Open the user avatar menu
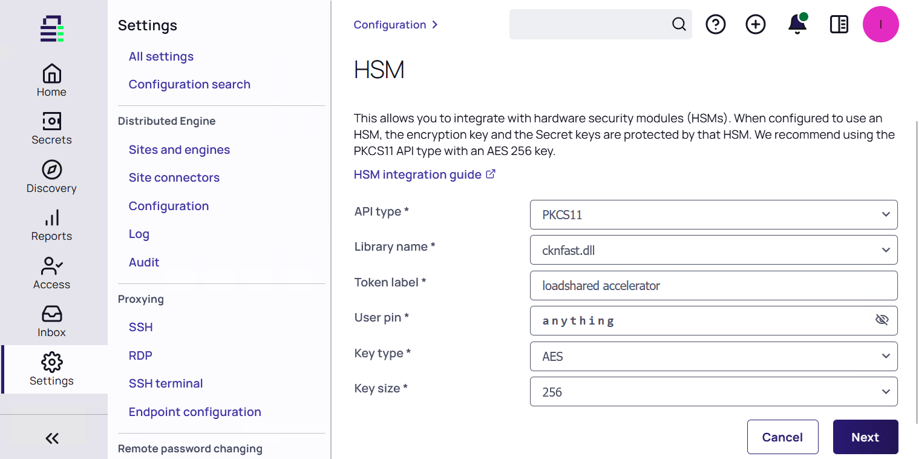 881,24
